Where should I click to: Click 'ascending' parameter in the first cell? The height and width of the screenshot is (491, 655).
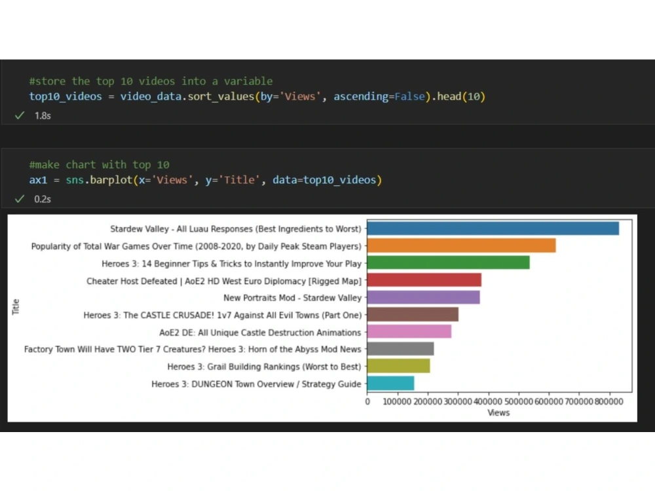(x=361, y=96)
